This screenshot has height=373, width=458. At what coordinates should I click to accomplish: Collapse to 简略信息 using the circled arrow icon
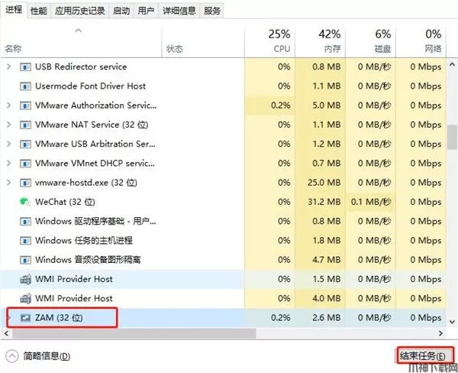(12, 356)
